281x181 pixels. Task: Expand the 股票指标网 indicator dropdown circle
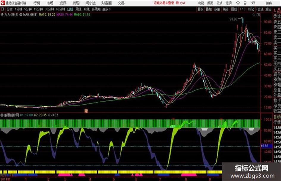click(2, 115)
